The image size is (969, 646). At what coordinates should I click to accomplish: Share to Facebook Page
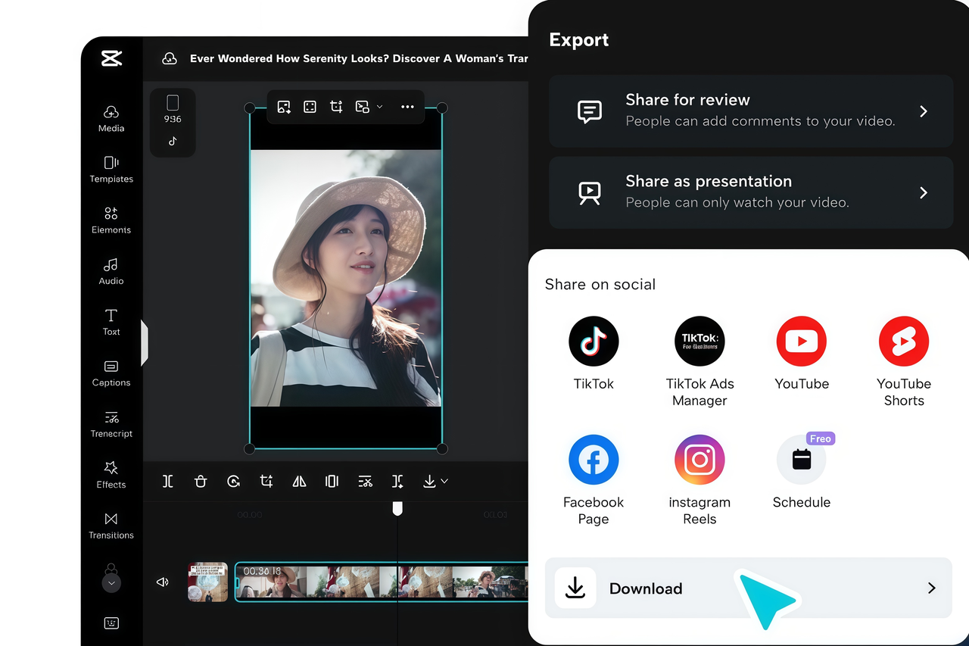[x=594, y=460]
